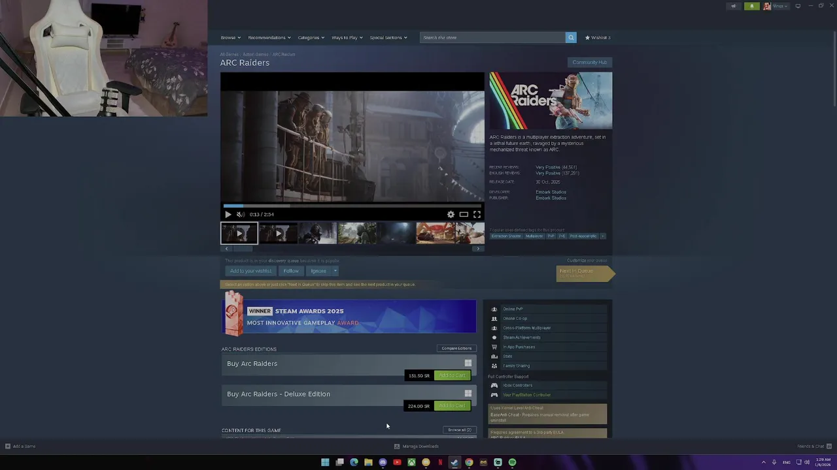The image size is (837, 470).
Task: Add Arc Raiders standard edition to cart
Action: [x=452, y=375]
